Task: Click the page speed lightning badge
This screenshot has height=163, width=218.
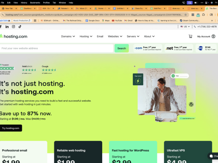Action: pos(138,79)
